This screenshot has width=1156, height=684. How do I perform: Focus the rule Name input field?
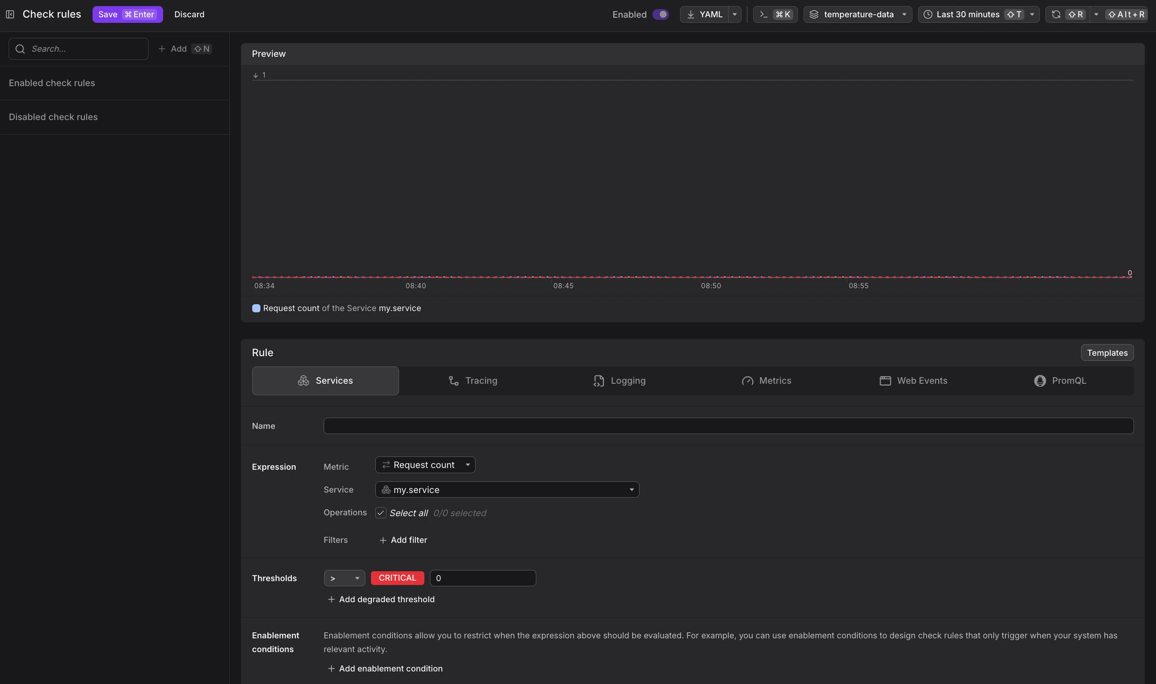click(729, 426)
